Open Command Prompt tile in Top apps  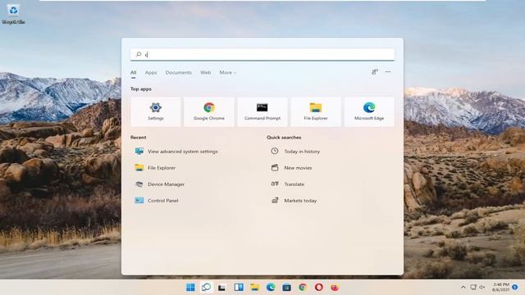pyautogui.click(x=262, y=111)
